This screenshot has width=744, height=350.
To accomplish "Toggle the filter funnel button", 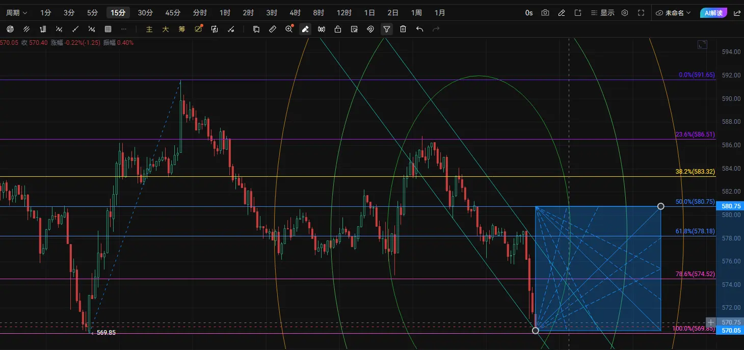I will click(x=387, y=29).
